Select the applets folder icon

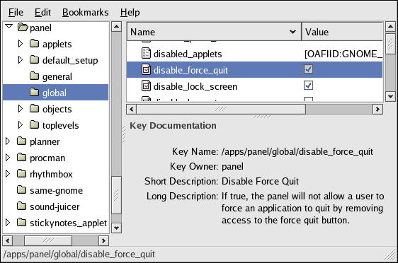point(34,44)
